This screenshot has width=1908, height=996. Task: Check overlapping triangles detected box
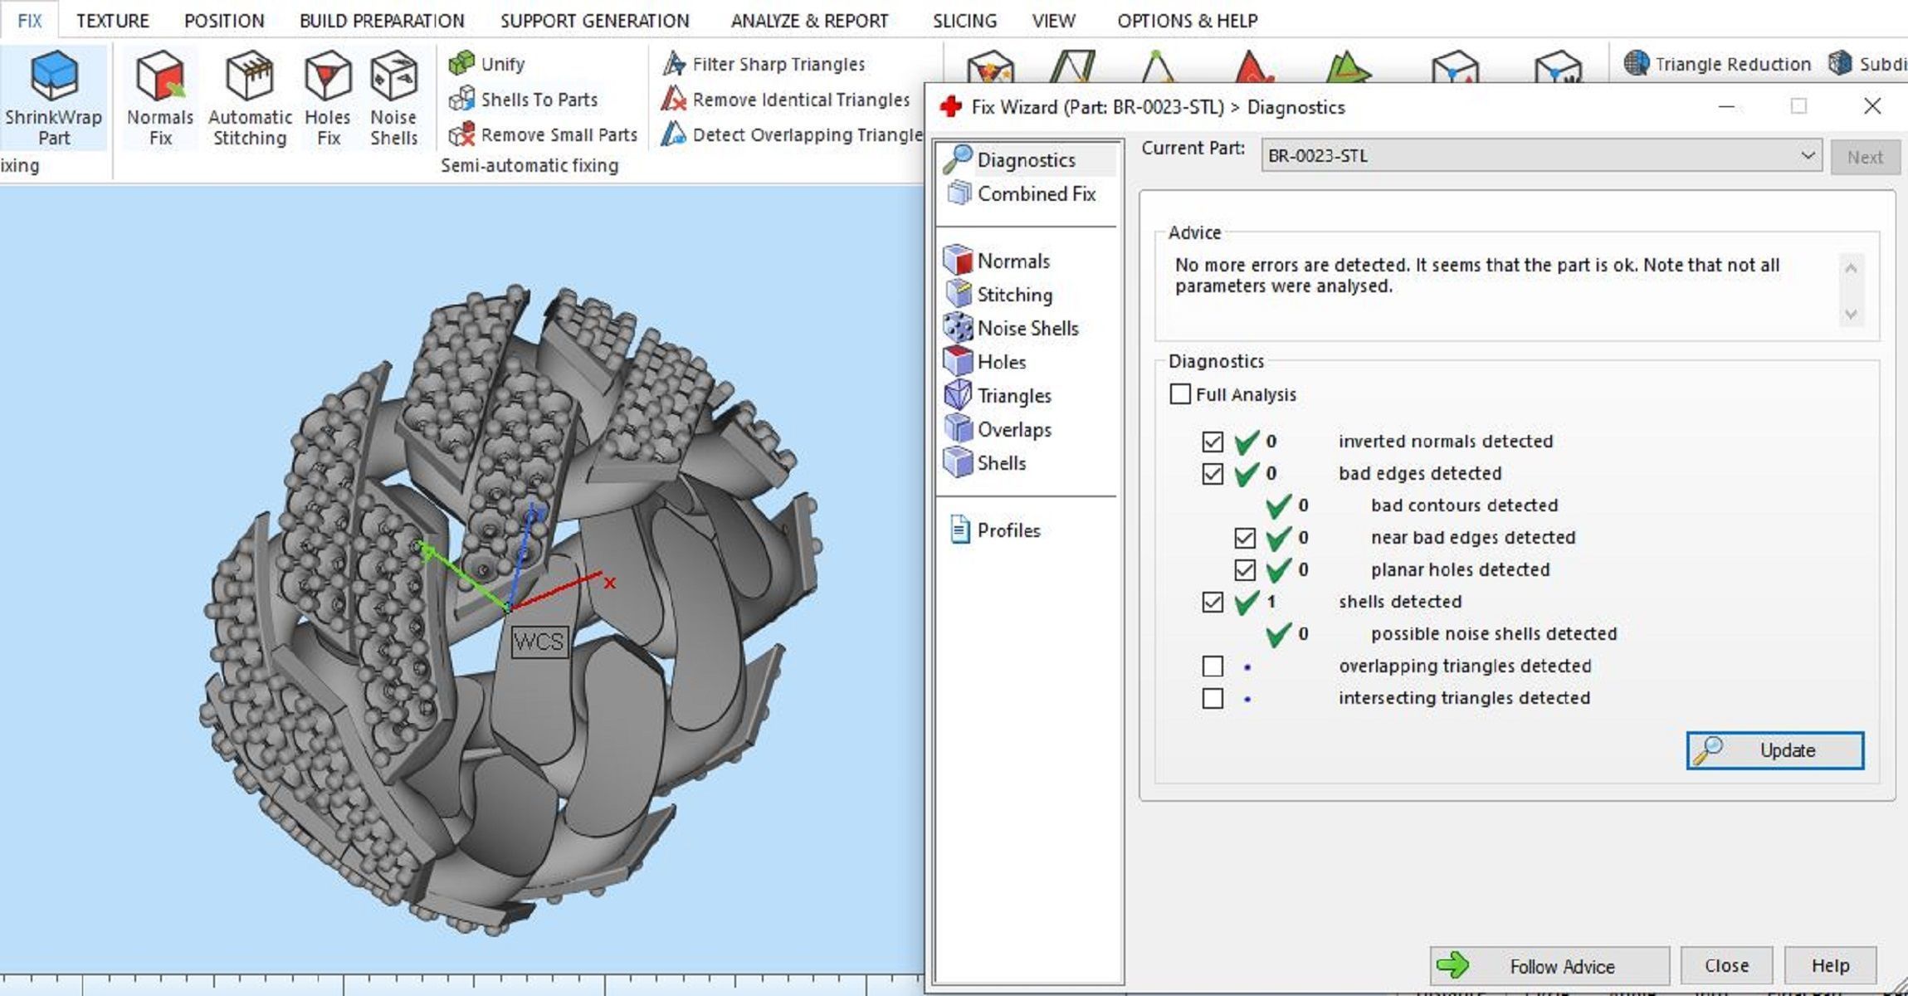pyautogui.click(x=1213, y=666)
